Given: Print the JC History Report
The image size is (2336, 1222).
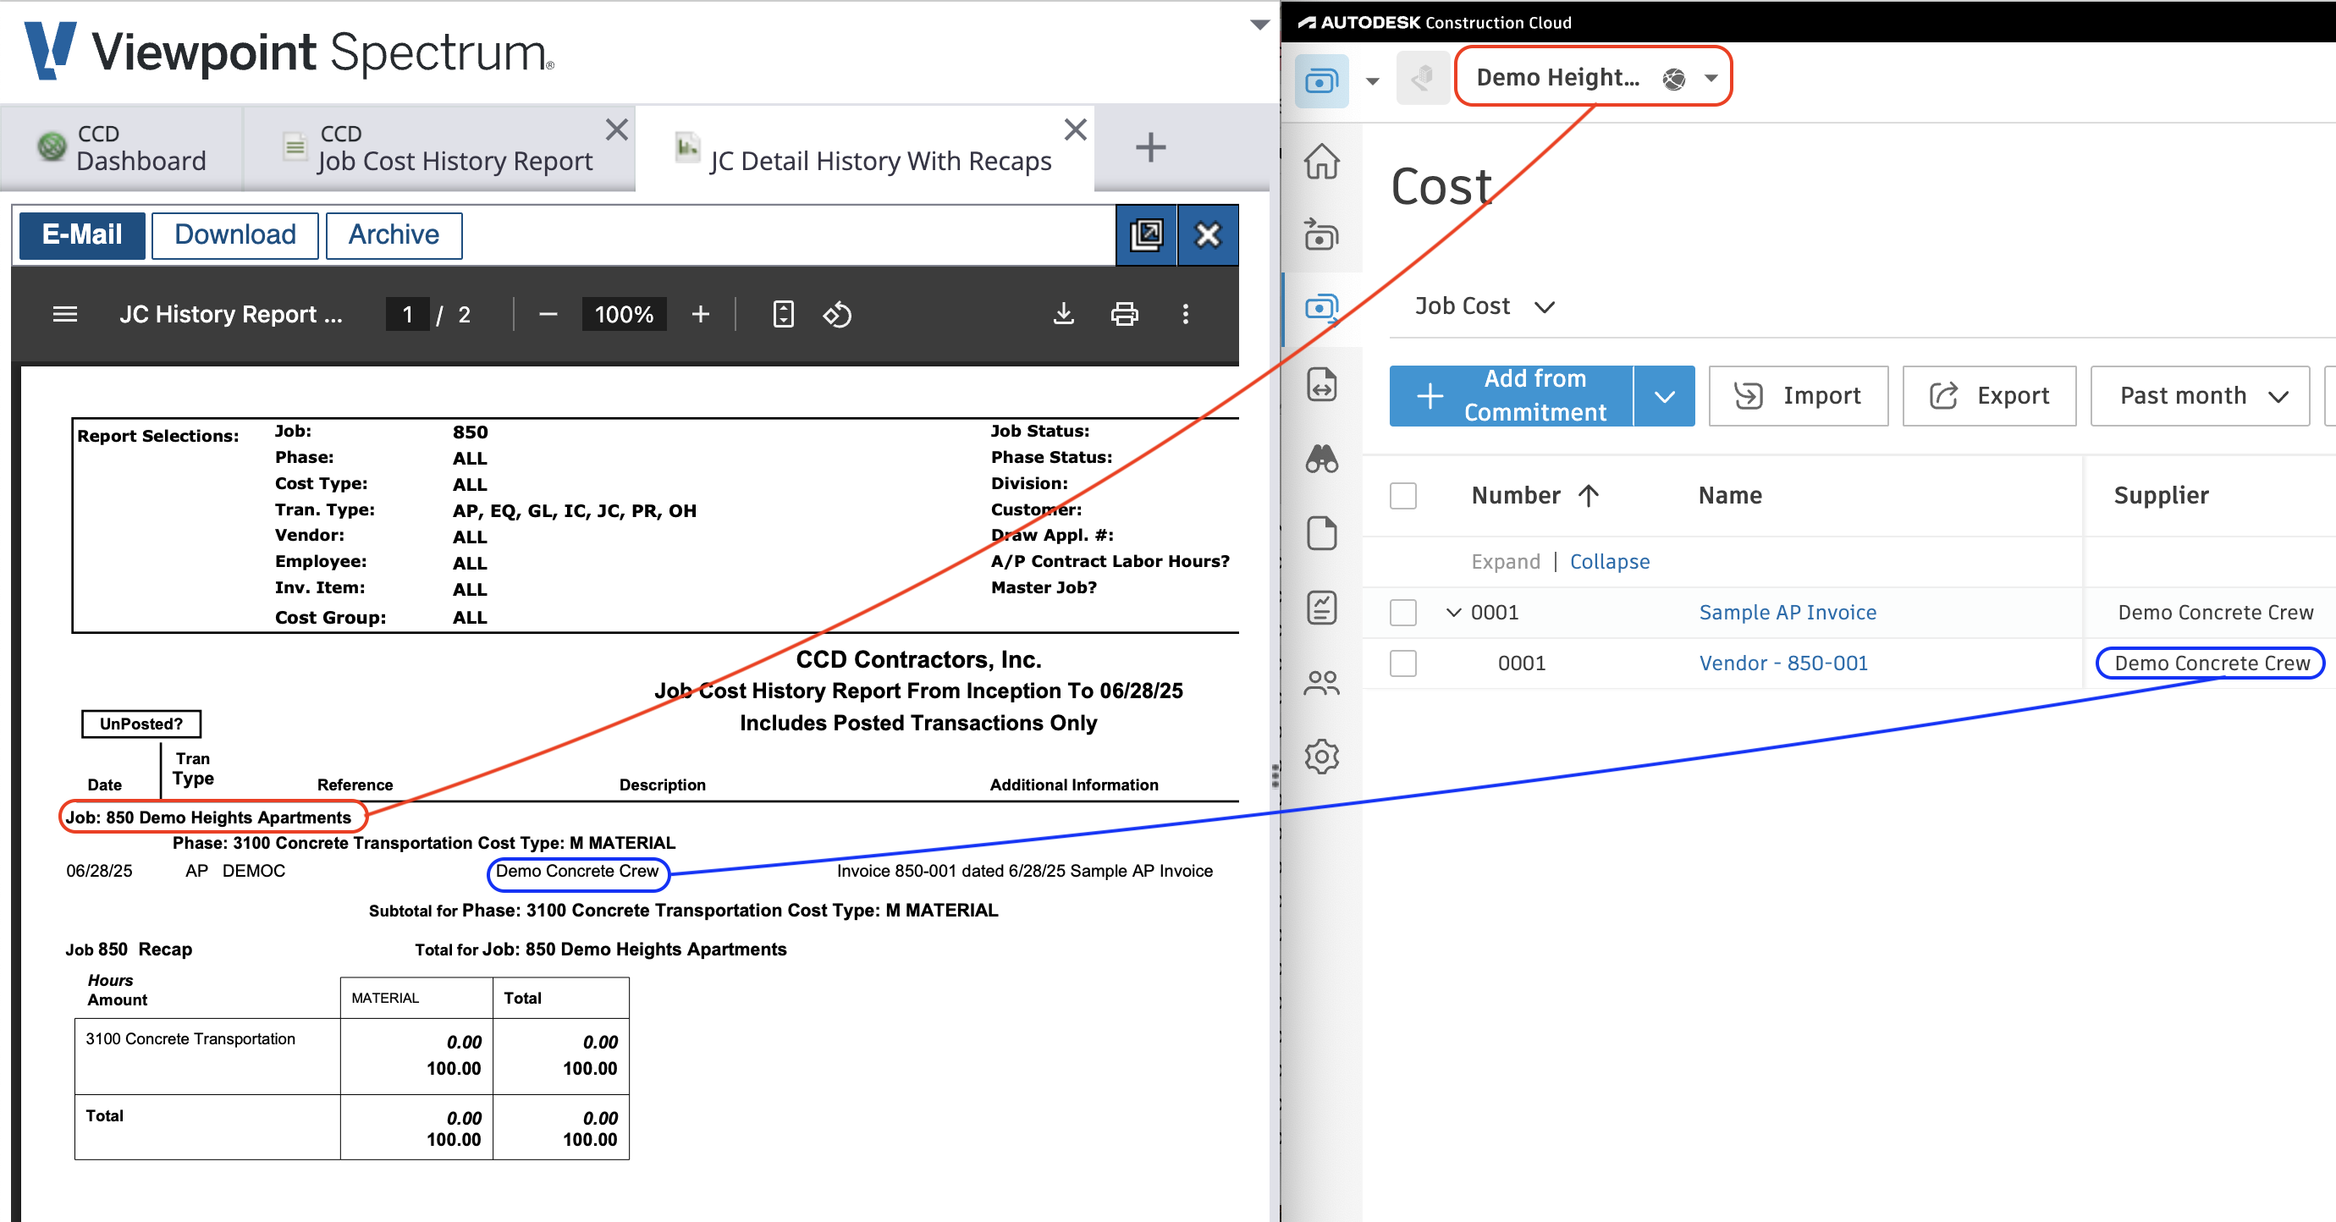Looking at the screenshot, I should click(1125, 315).
